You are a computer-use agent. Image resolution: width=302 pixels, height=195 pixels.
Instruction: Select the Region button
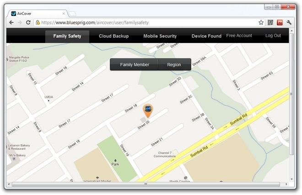coord(174,64)
